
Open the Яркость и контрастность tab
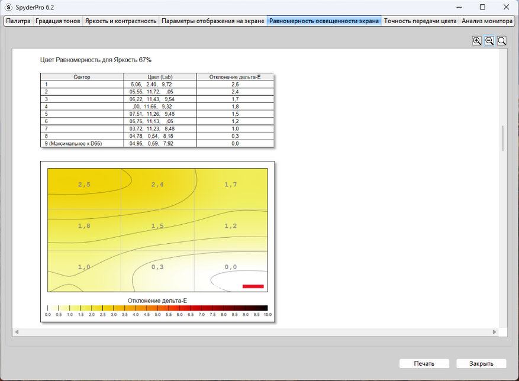[x=121, y=21]
